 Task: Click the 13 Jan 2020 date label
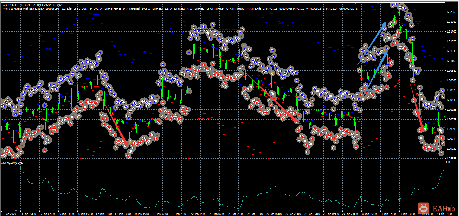click(9, 214)
